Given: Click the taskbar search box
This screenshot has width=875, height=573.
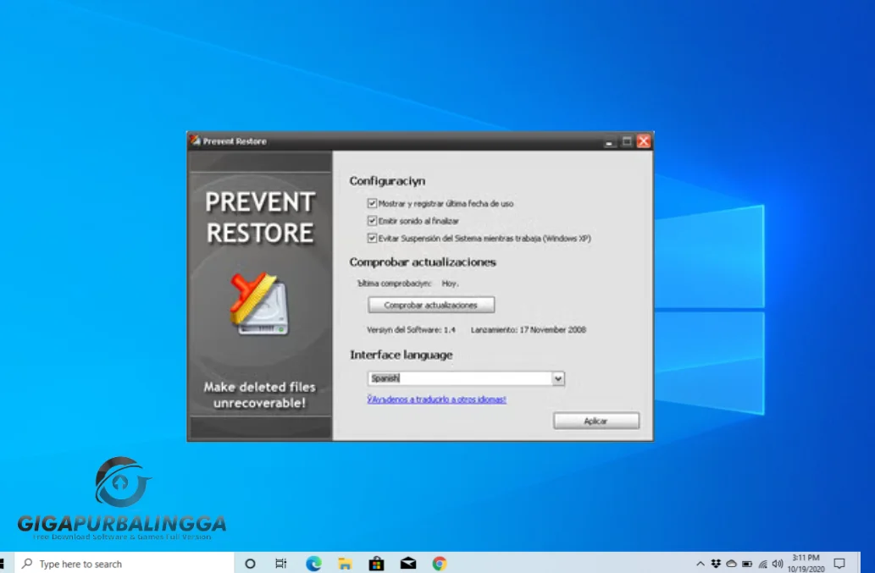Looking at the screenshot, I should coord(124,564).
